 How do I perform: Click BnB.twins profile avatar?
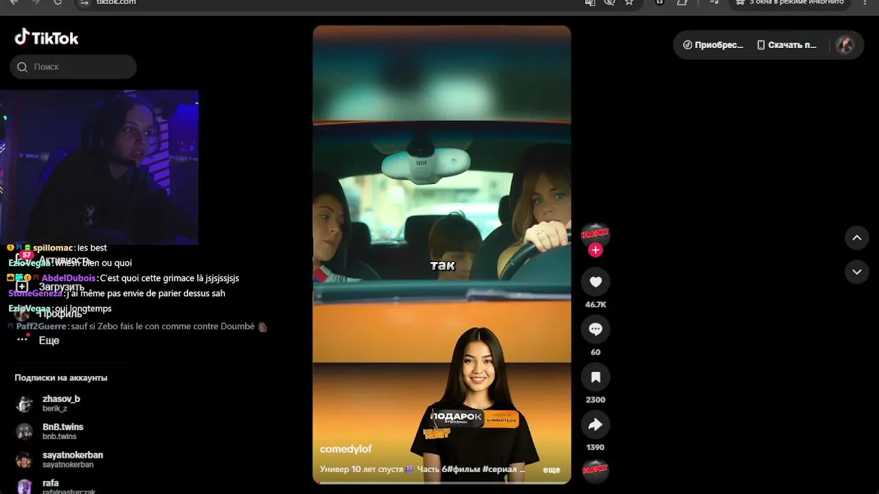coord(25,432)
